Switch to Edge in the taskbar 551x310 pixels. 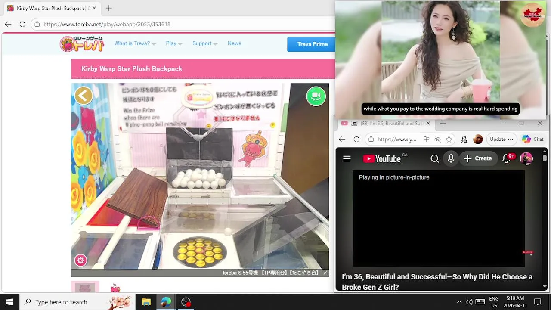pos(166,302)
